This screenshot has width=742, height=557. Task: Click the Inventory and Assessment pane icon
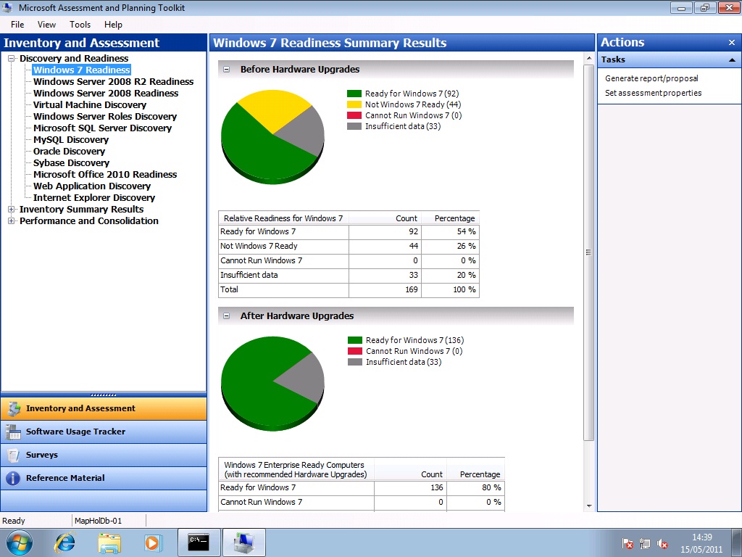coord(14,408)
